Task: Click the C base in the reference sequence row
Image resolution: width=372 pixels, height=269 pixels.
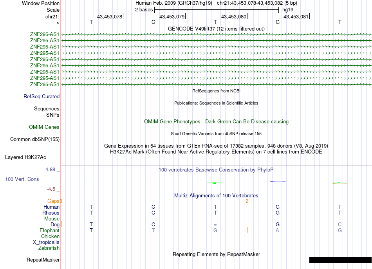Action: point(153,22)
